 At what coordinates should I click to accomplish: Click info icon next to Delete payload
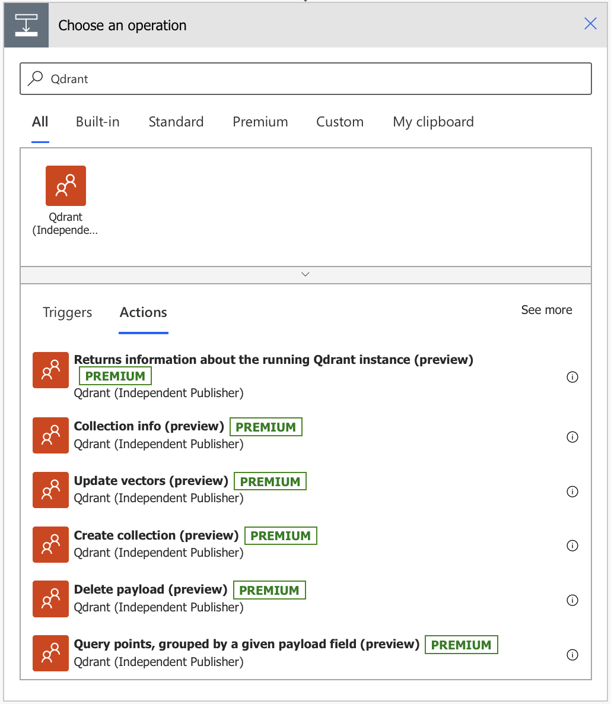(x=572, y=600)
